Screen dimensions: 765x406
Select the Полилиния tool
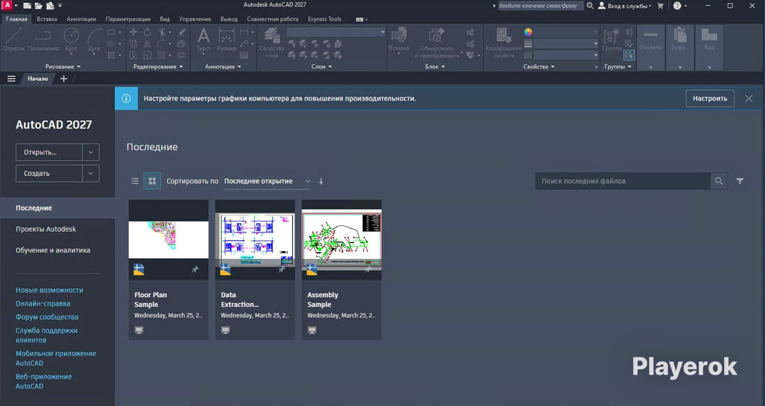pyautogui.click(x=43, y=40)
